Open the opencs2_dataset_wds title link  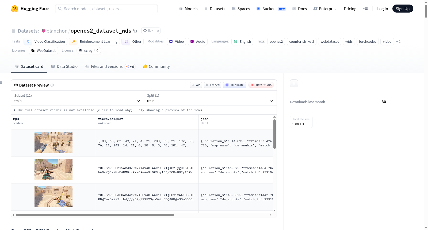point(101,31)
